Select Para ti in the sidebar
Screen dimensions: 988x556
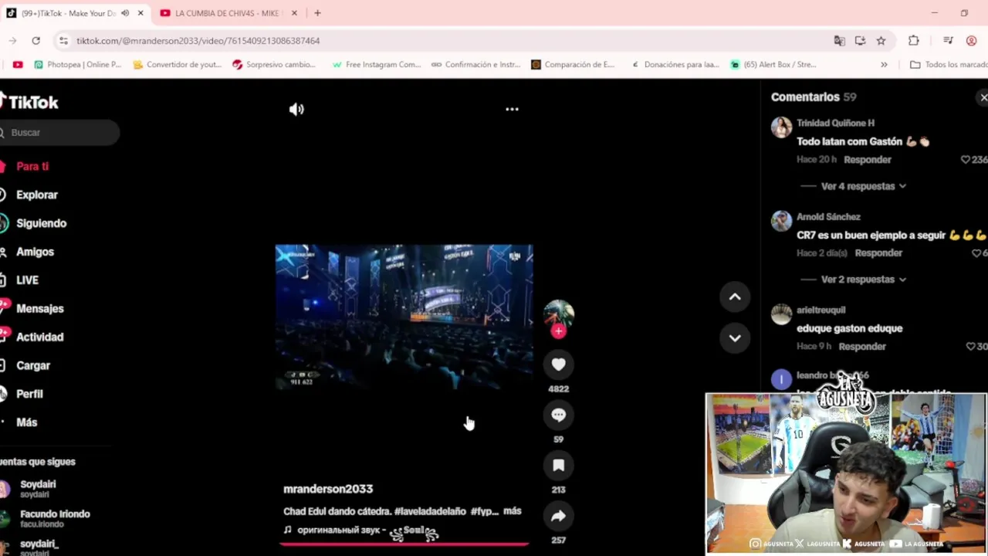[x=32, y=166]
